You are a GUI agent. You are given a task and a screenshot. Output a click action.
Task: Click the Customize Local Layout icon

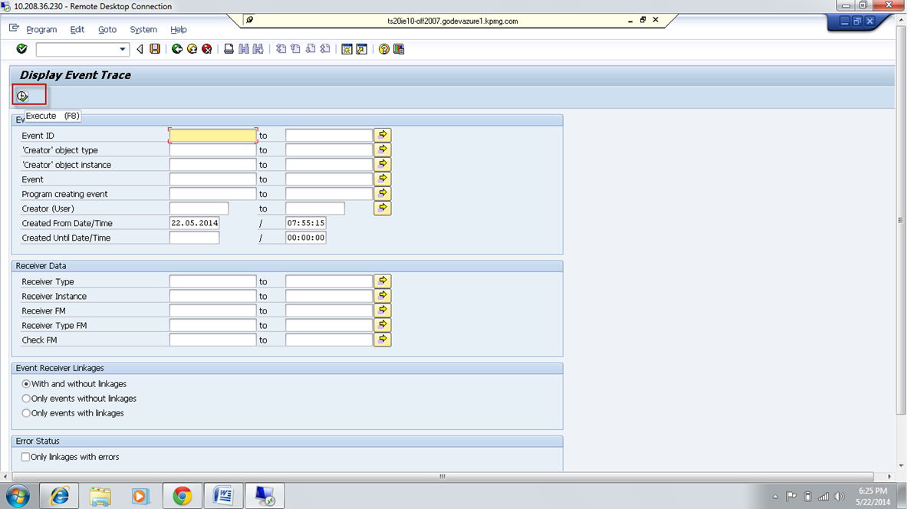pyautogui.click(x=398, y=49)
